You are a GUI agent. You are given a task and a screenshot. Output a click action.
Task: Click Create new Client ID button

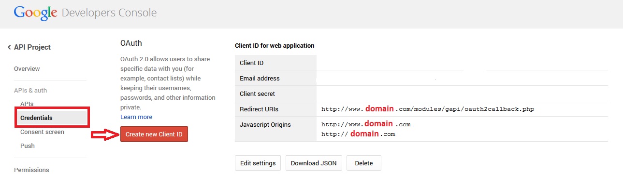[154, 134]
